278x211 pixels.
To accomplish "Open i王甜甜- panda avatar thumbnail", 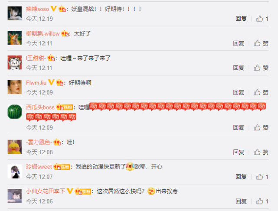I will (x=15, y=62).
